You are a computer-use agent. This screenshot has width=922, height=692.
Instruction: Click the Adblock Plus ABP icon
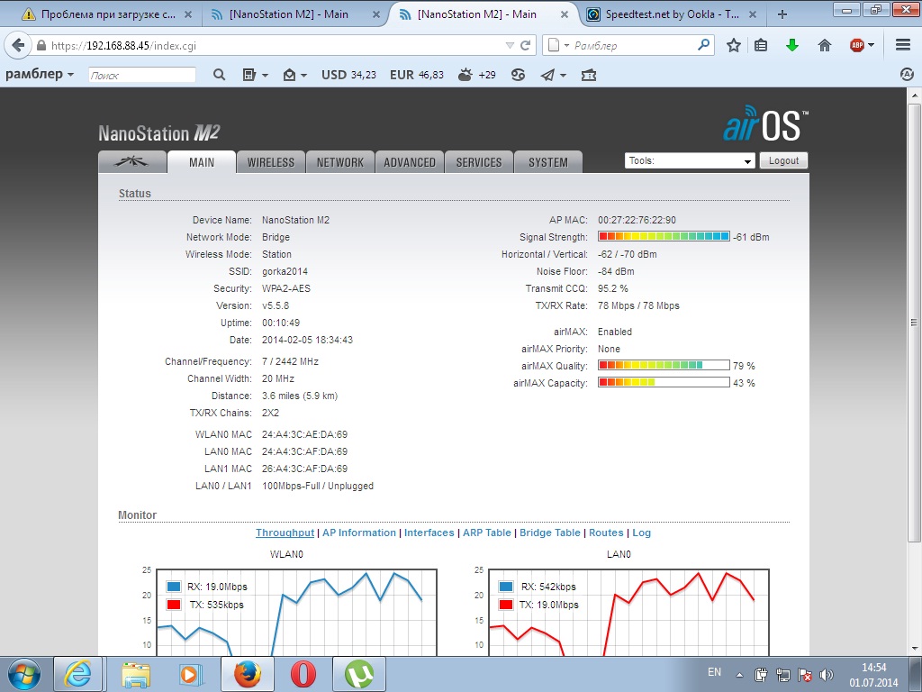tap(857, 45)
